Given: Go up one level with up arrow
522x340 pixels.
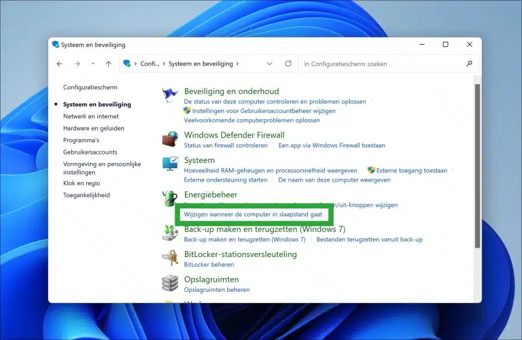Looking at the screenshot, I should click(108, 64).
